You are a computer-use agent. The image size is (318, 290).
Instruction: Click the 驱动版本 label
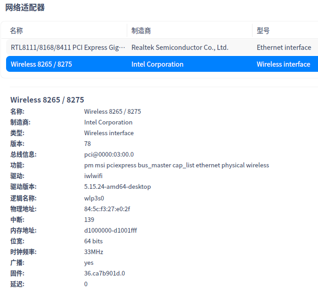23,186
